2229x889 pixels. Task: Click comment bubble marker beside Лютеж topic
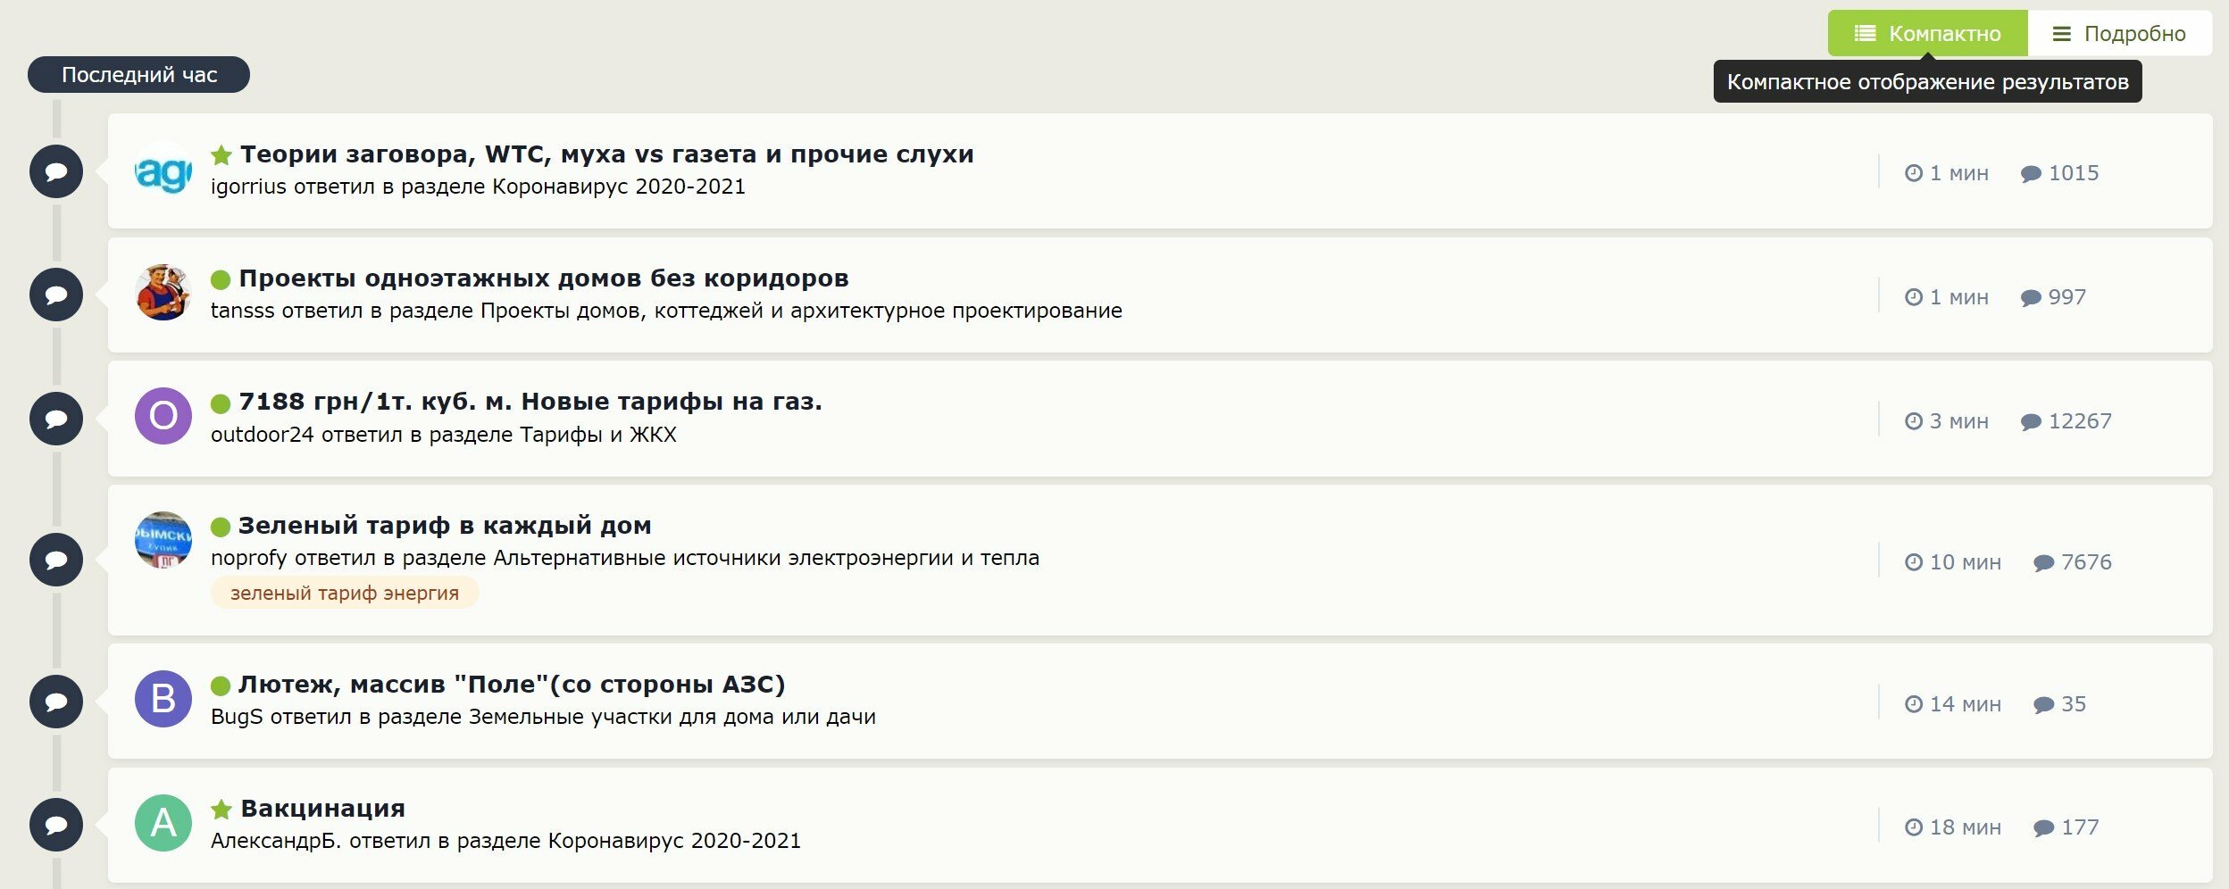click(x=56, y=702)
